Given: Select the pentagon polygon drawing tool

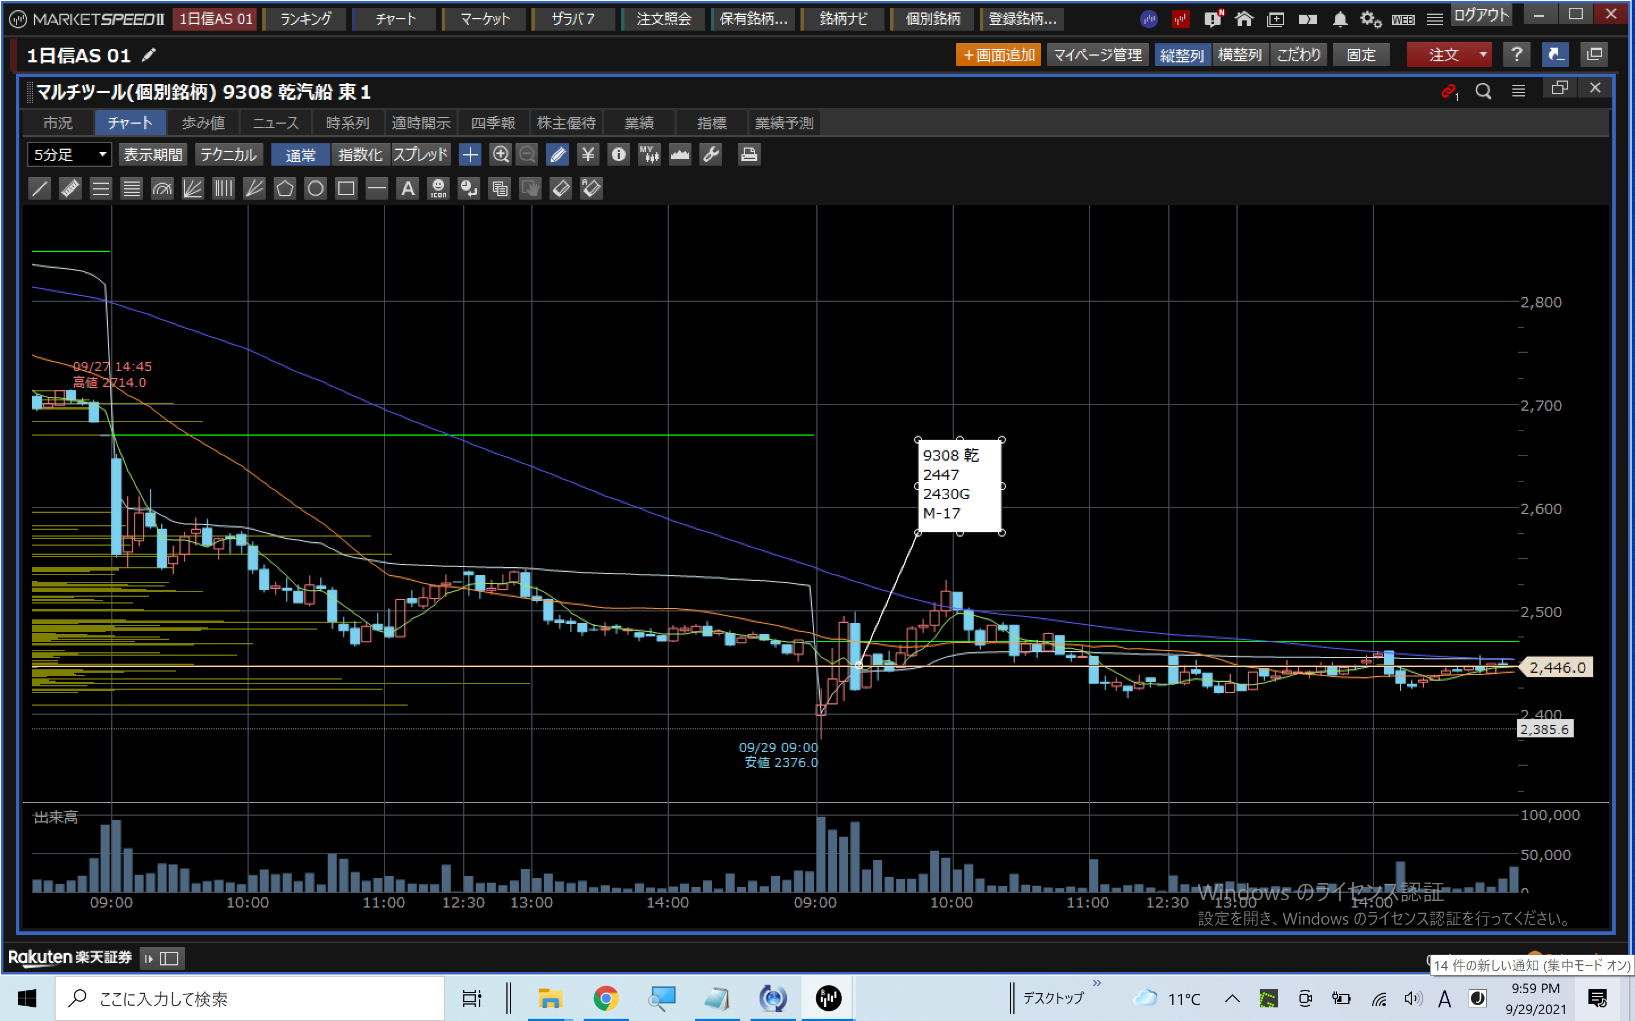Looking at the screenshot, I should click(x=284, y=188).
